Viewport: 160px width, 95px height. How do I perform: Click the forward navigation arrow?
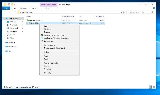click(9, 12)
